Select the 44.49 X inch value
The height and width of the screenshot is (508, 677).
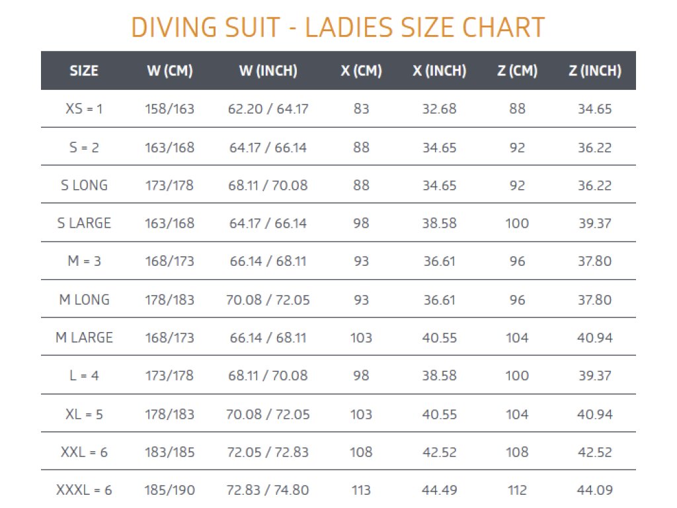pos(439,490)
